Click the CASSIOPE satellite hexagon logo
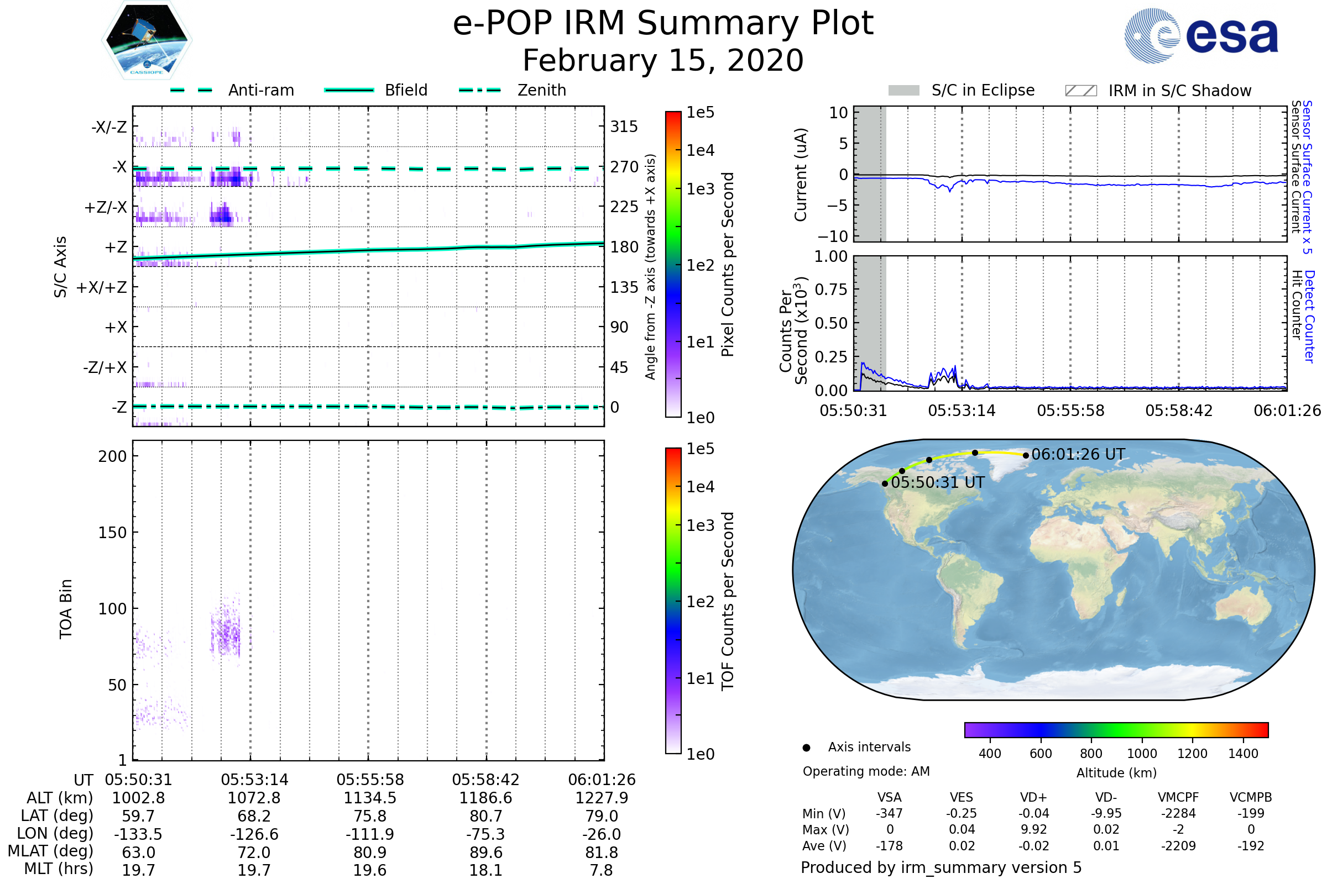This screenshot has height=884, width=1327. [x=147, y=40]
